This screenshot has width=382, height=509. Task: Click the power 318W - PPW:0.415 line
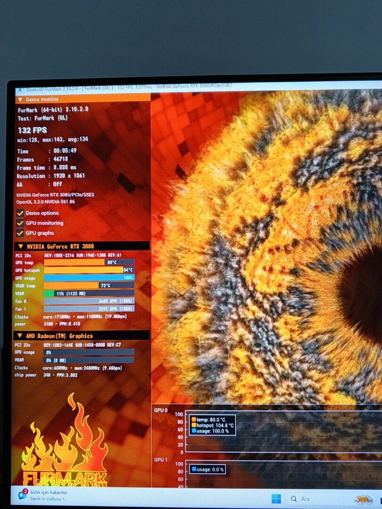coord(48,324)
